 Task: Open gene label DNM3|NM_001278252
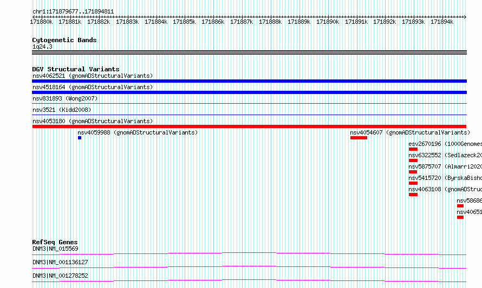tap(60, 276)
